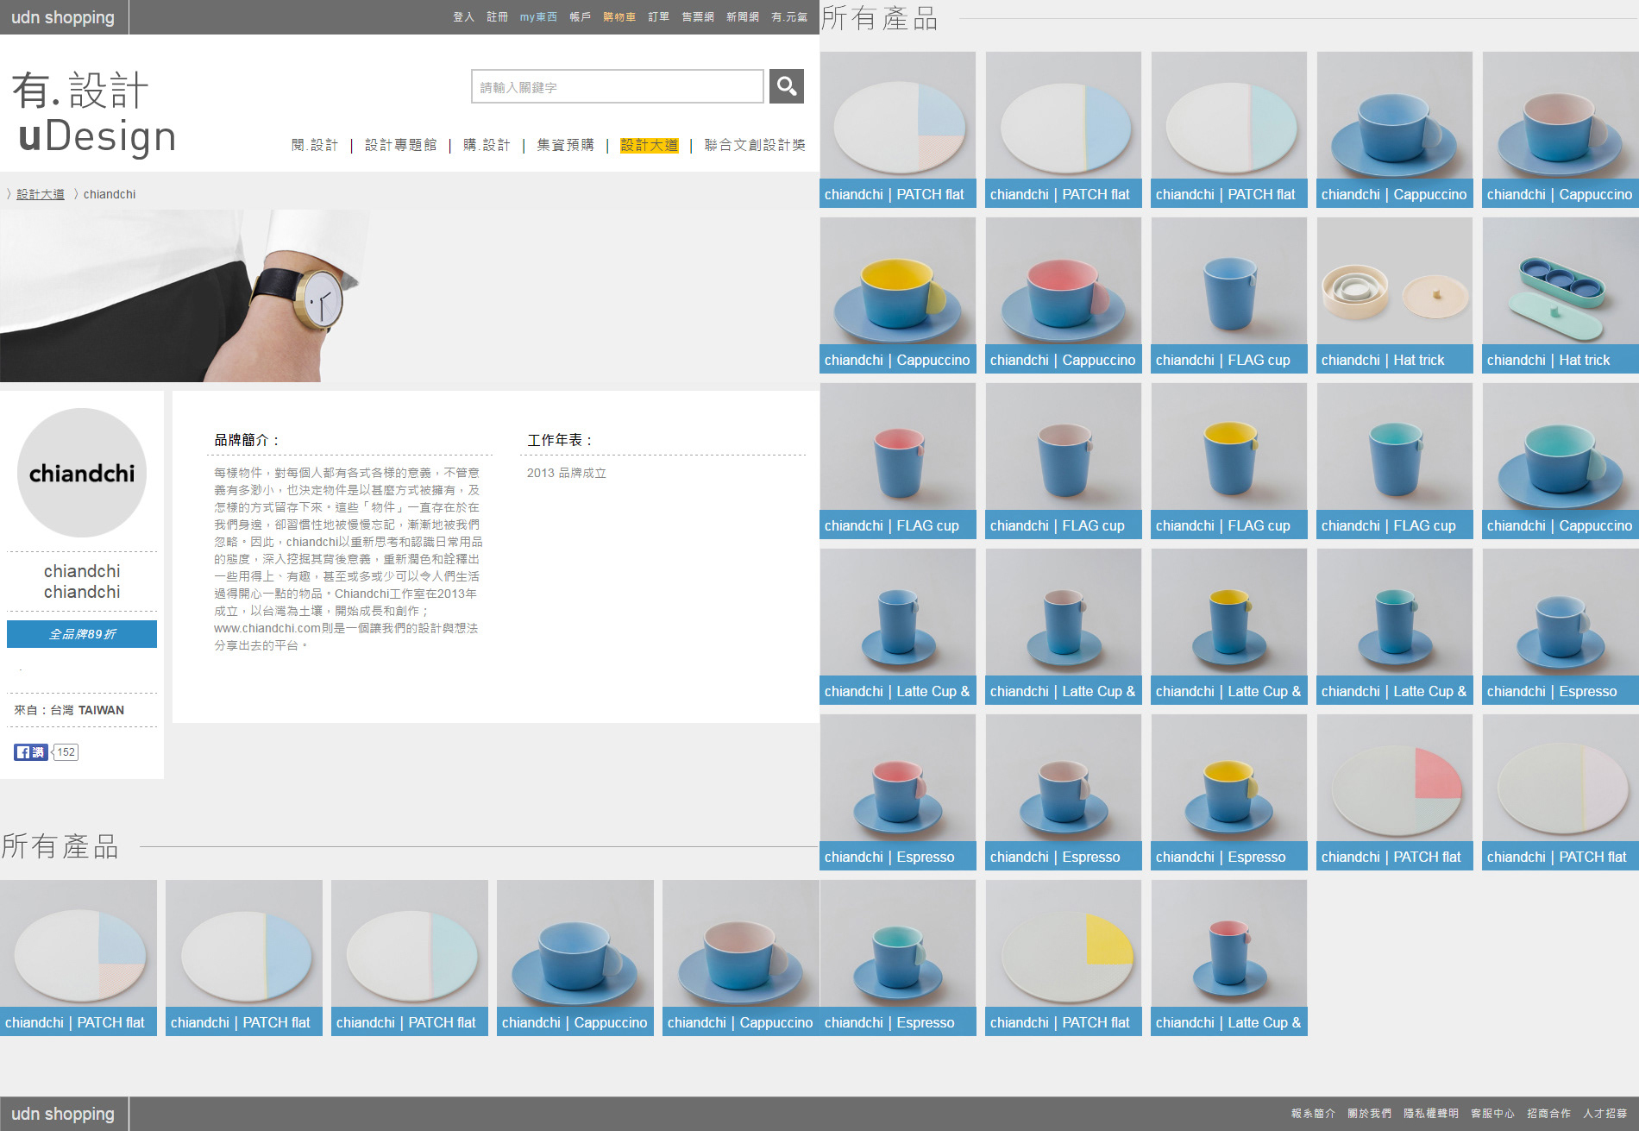
Task: Click the 工作年表 heading
Action: point(560,440)
